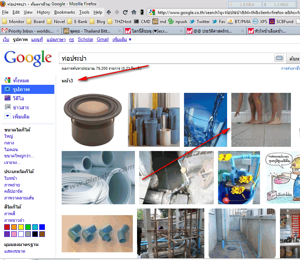Viewport: 300px width, 260px height.
Task: Filter by ภาพขาวดำ (black and white)
Action: [x=14, y=220]
